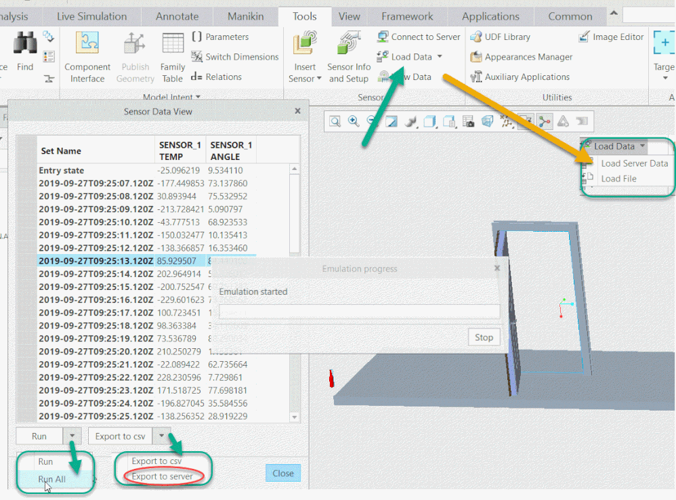Screen dimensions: 676x500
Task: Close the Emulation progress dialog
Action: point(497,268)
